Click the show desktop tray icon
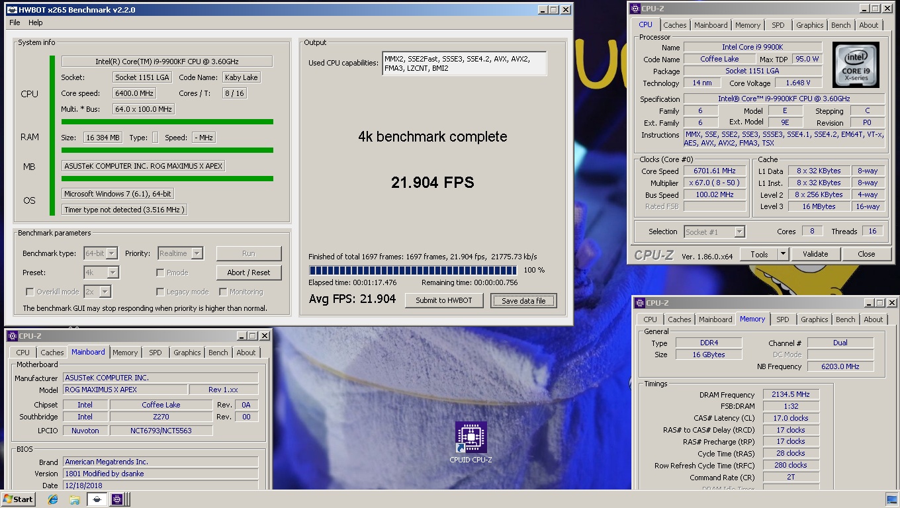900x508 pixels. (891, 499)
